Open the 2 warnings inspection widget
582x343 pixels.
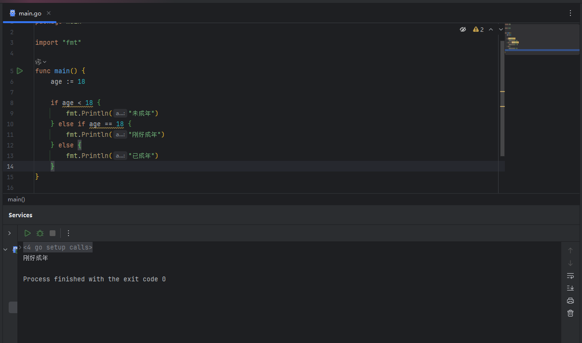coord(478,29)
